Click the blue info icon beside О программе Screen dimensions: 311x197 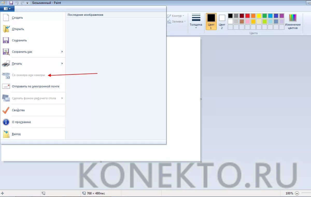[x=6, y=122]
